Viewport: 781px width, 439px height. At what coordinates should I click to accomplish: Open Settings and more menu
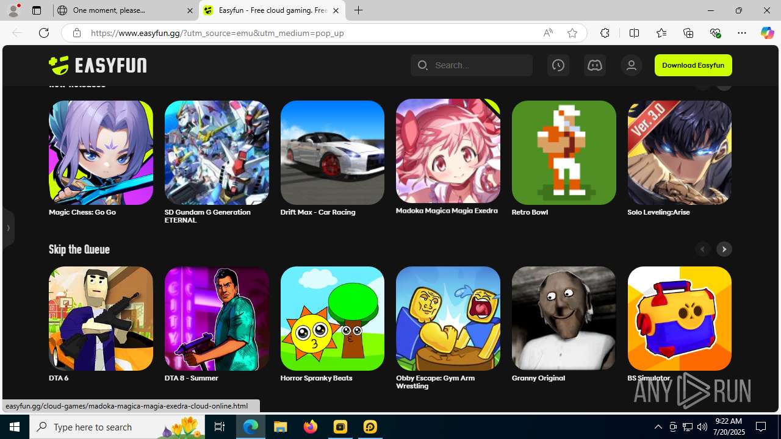742,33
